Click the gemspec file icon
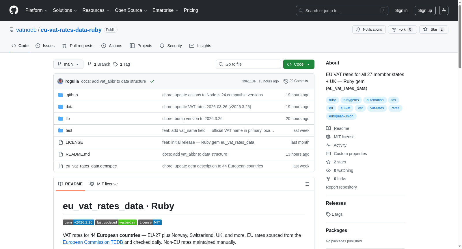The image size is (462, 249). tap(61, 166)
